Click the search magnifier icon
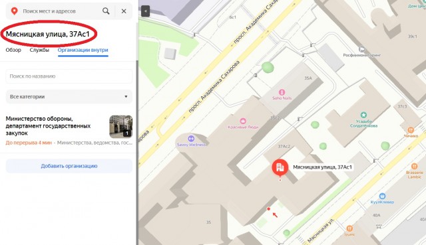Image resolution: width=426 pixels, height=245 pixels. tap(106, 11)
